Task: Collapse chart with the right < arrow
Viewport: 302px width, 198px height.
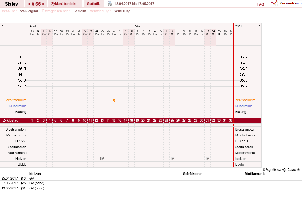Action: pyautogui.click(x=259, y=26)
